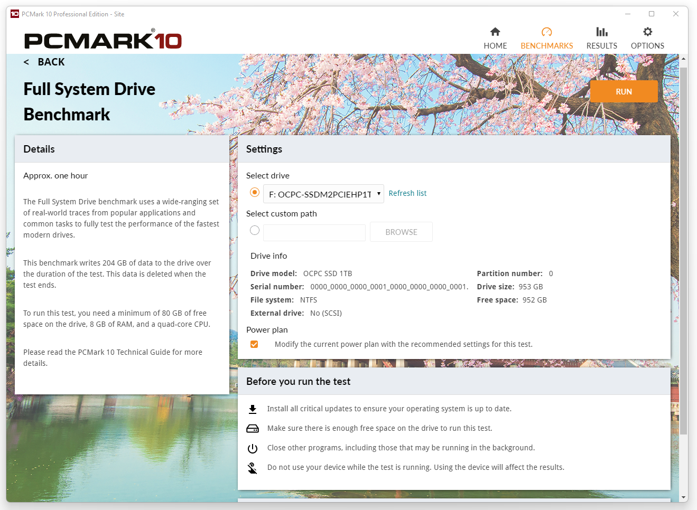Minimize the PCMark 10 window
697x510 pixels.
pos(628,14)
